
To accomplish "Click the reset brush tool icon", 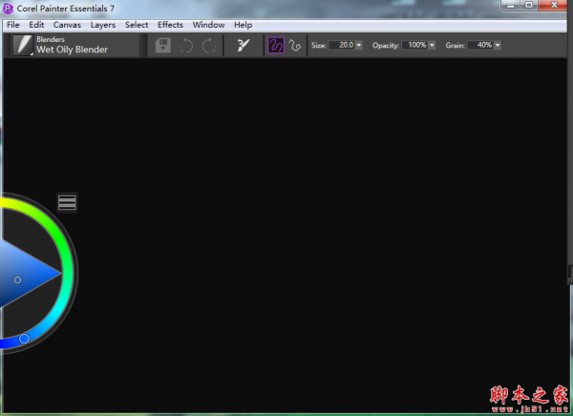I will [243, 45].
